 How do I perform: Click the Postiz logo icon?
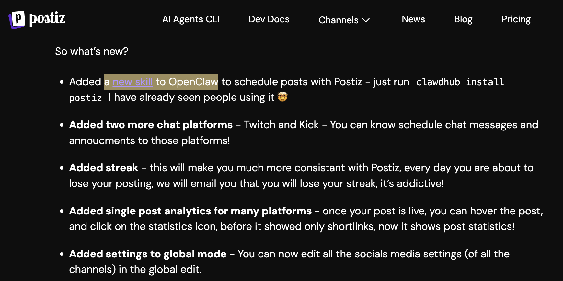pyautogui.click(x=17, y=19)
